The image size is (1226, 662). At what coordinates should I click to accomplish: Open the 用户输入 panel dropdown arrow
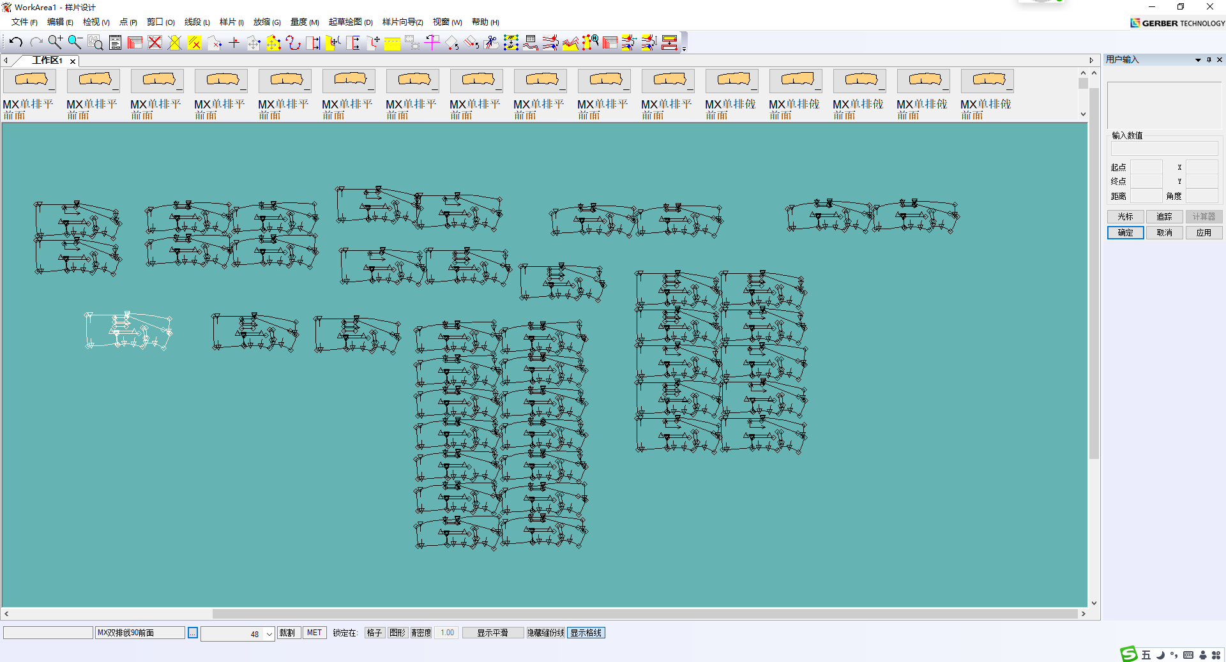coord(1198,60)
